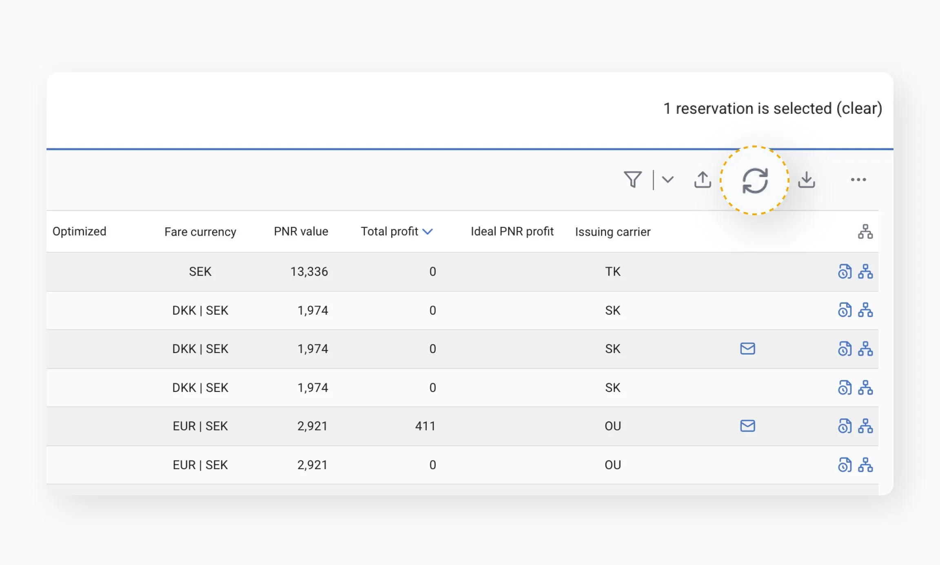Click the download icon in toolbar
The height and width of the screenshot is (565, 940).
point(807,180)
